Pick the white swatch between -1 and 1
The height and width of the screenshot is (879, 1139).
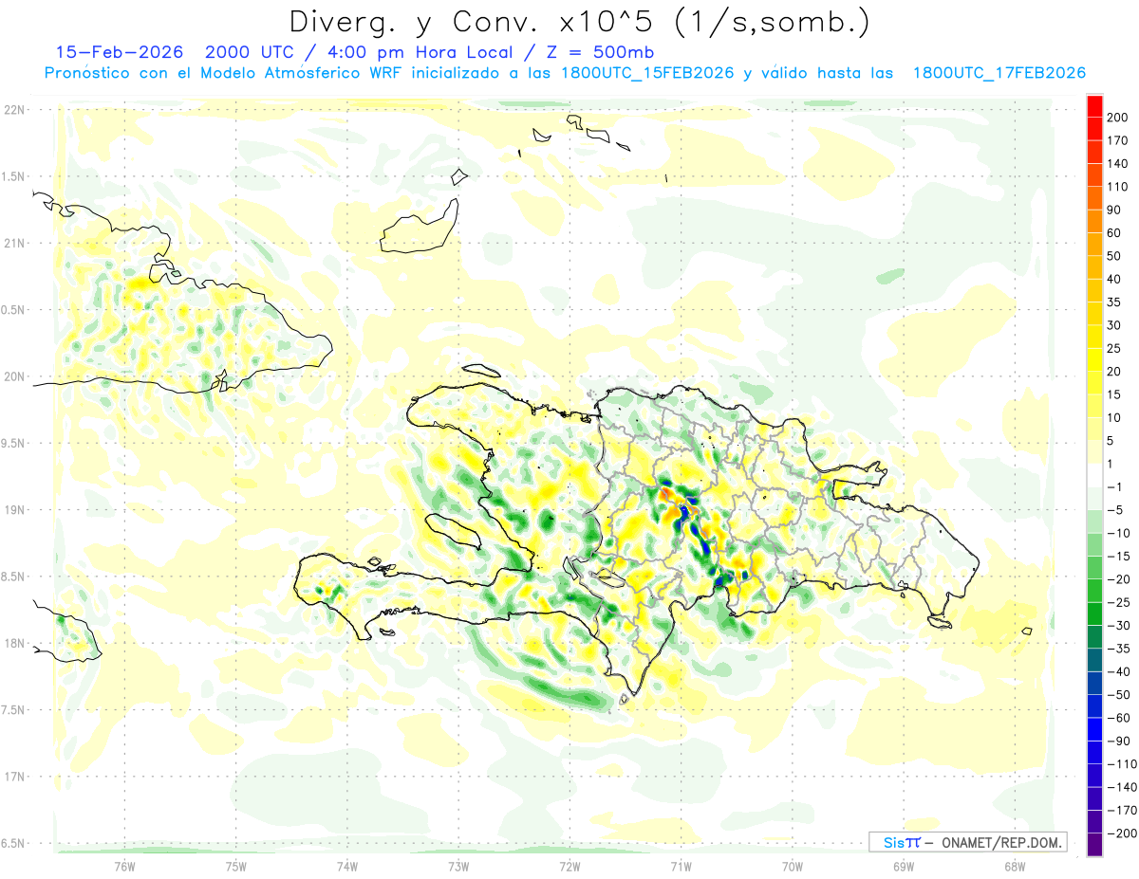pos(1094,475)
